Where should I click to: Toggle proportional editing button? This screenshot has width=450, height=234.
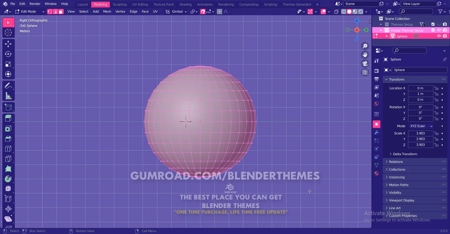(219, 12)
